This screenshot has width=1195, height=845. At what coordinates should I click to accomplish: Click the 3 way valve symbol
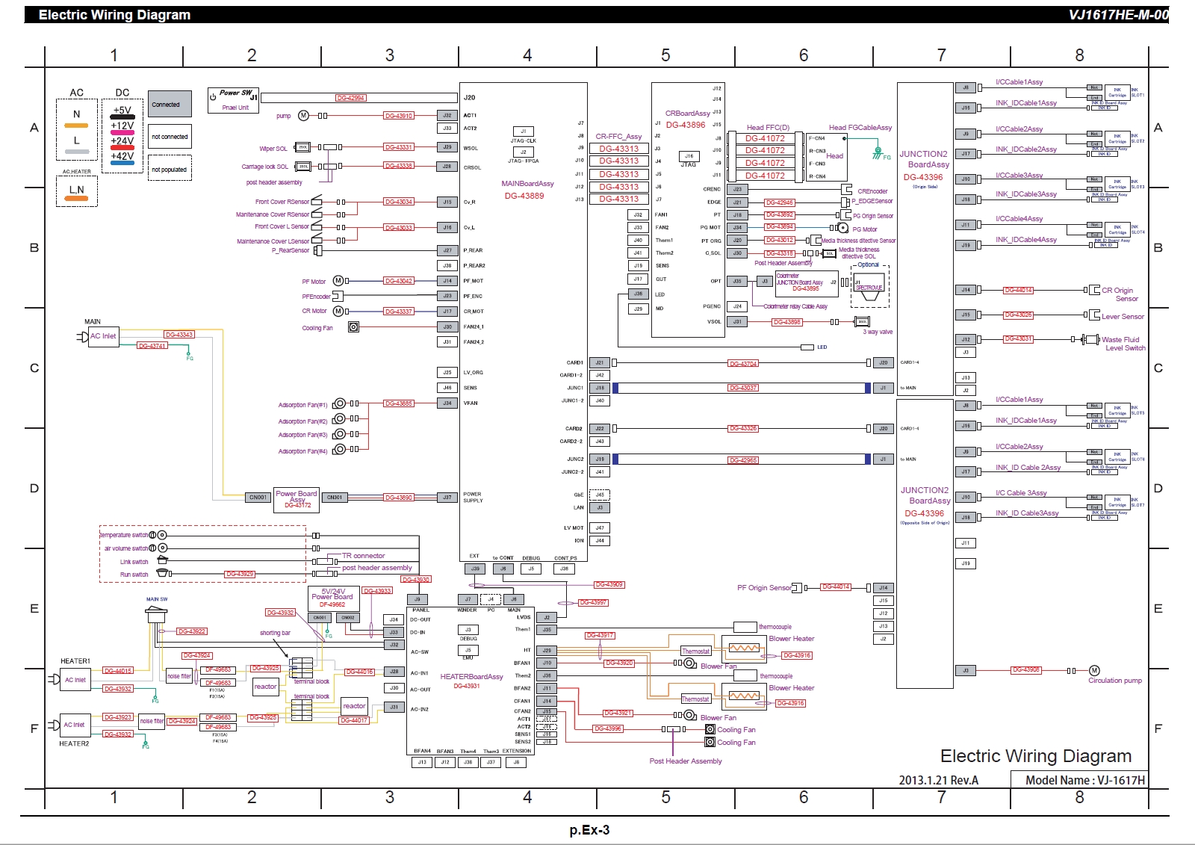click(862, 321)
